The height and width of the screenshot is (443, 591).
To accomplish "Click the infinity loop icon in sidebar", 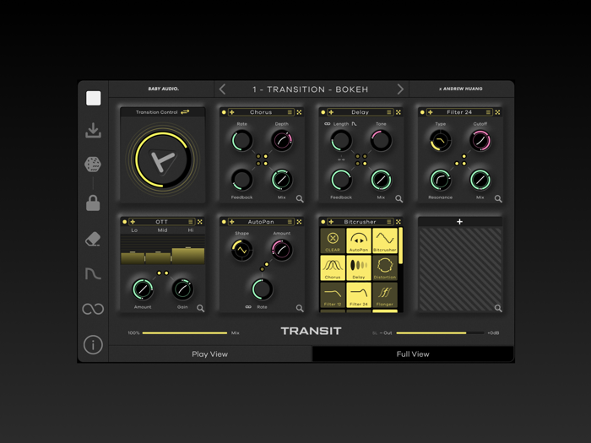I will 93,310.
